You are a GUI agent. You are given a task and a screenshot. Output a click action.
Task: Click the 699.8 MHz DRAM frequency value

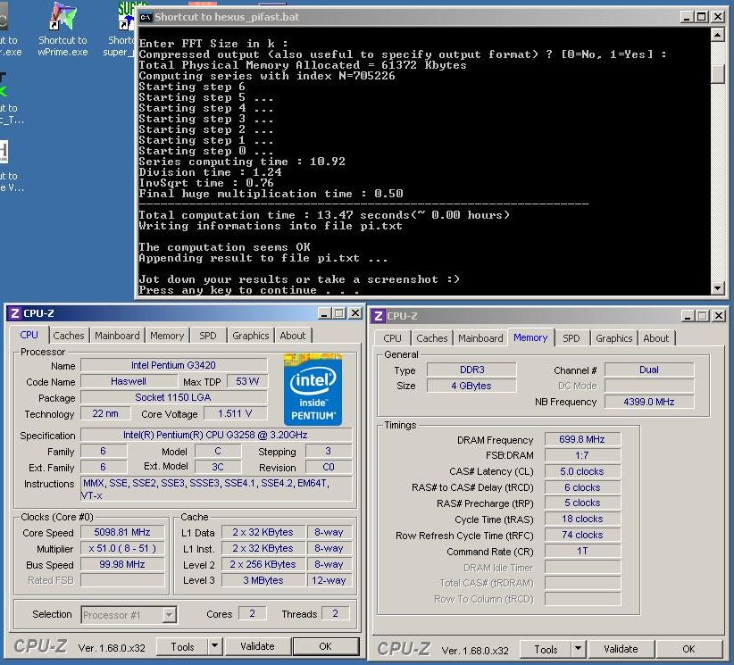pyautogui.click(x=582, y=439)
